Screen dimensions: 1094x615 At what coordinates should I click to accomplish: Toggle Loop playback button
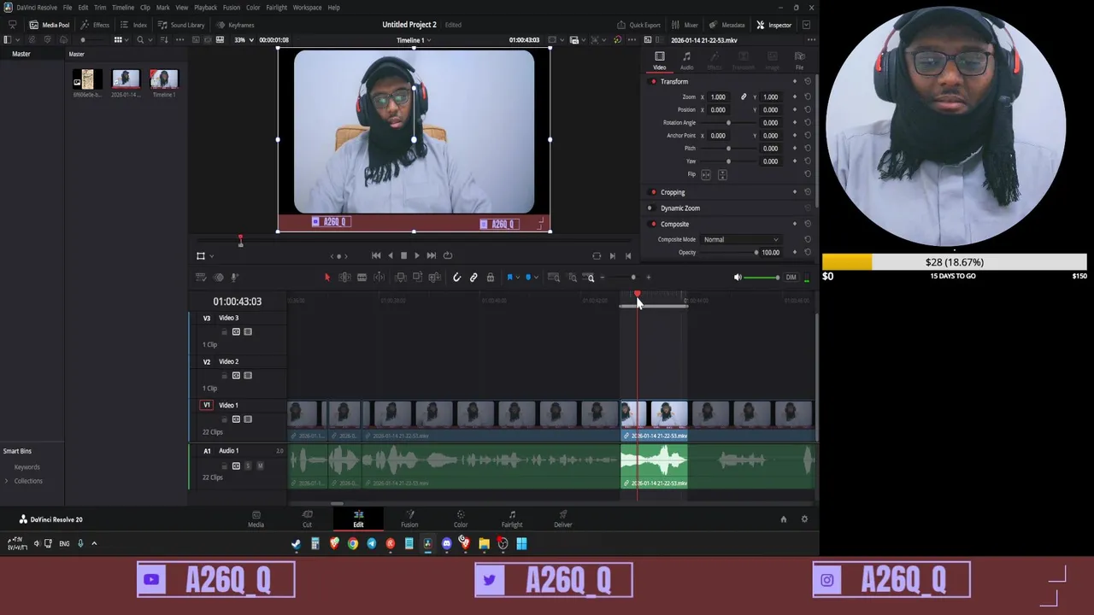448,255
